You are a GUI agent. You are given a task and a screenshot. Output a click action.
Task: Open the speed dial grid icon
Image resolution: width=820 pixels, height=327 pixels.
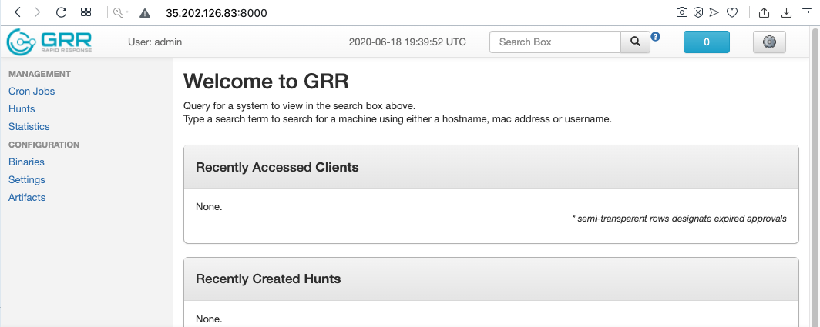coord(86,12)
